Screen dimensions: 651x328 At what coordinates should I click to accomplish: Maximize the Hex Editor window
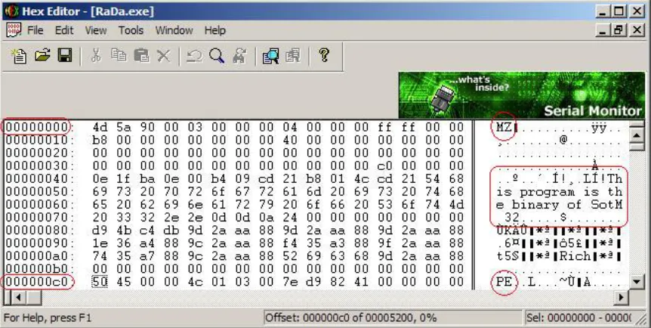619,11
